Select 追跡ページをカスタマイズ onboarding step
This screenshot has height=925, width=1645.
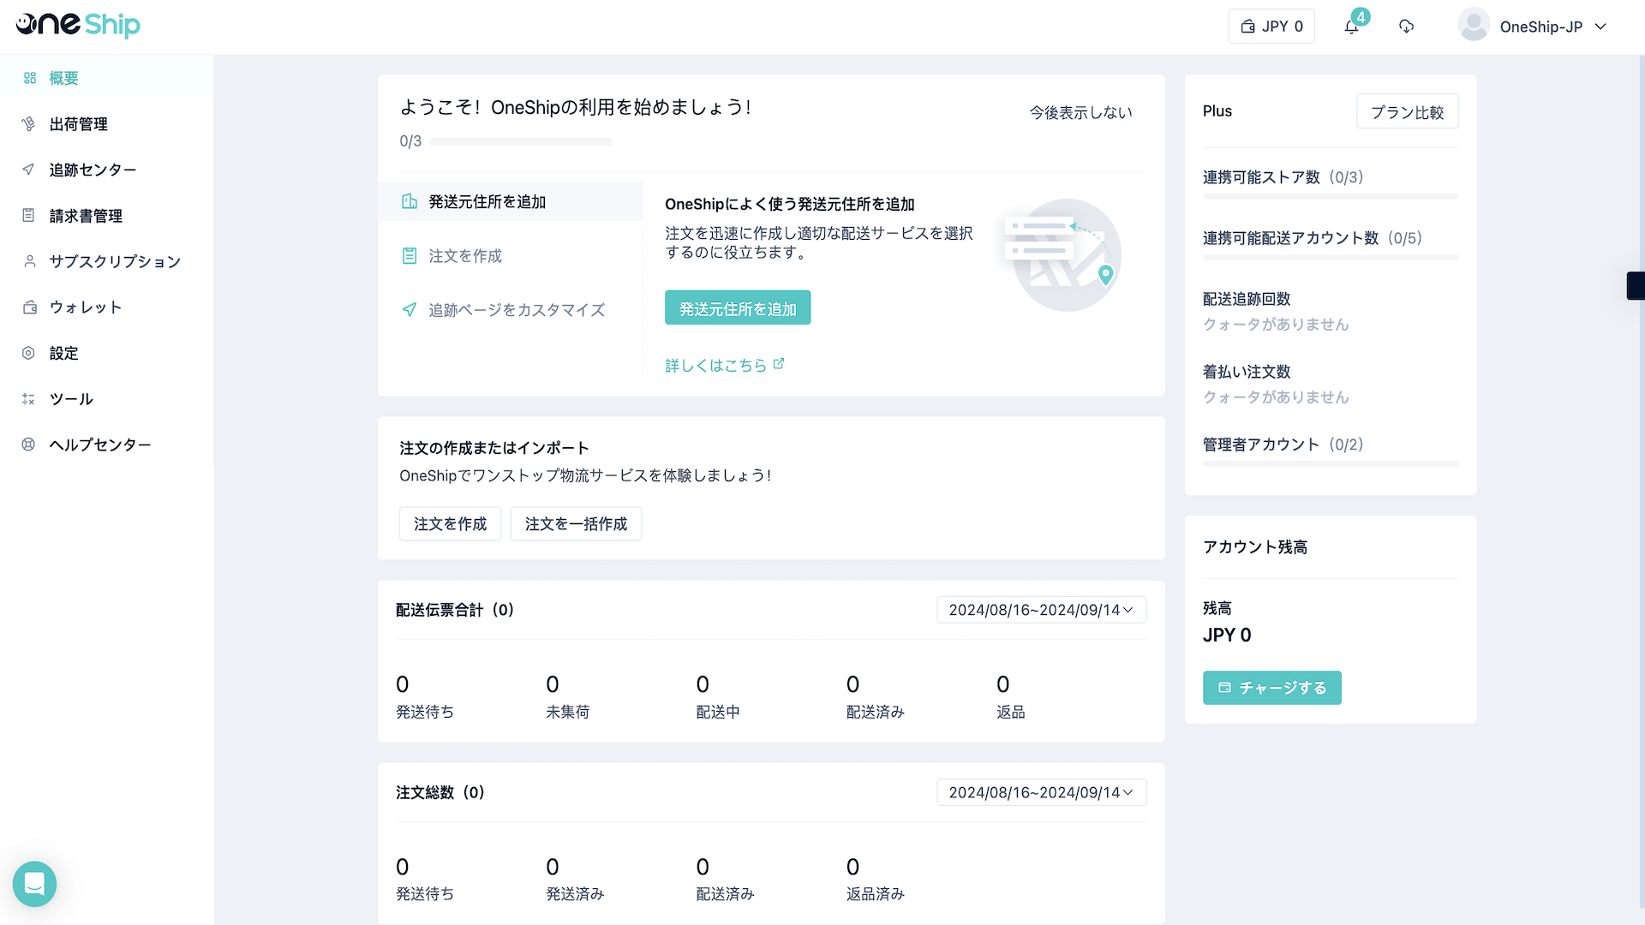coord(517,310)
